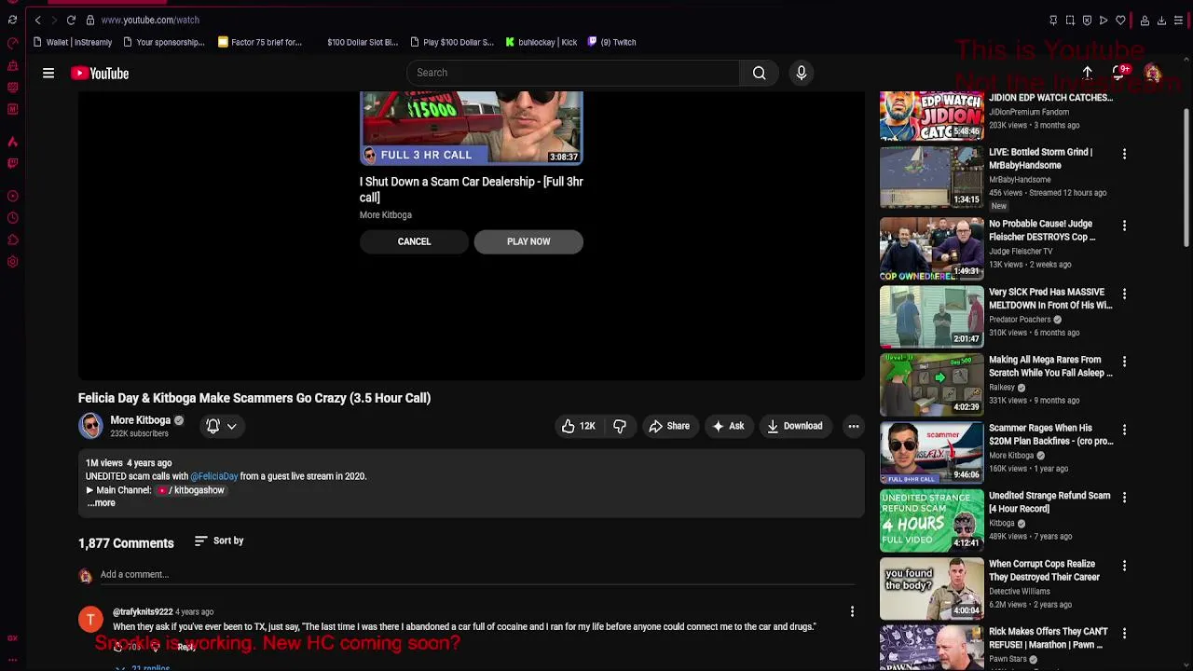This screenshot has width=1193, height=671.
Task: Click the Add a comment field
Action: (477, 575)
